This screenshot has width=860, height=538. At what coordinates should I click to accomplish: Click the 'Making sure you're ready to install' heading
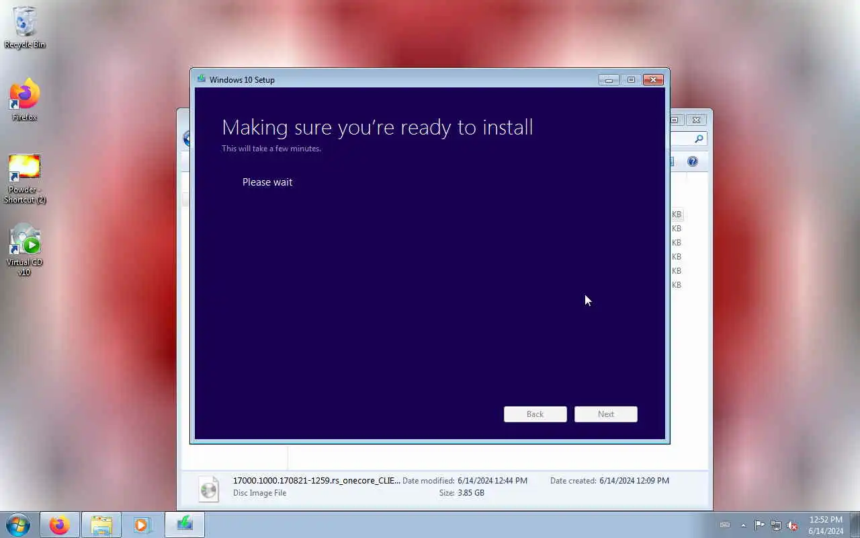coord(377,127)
